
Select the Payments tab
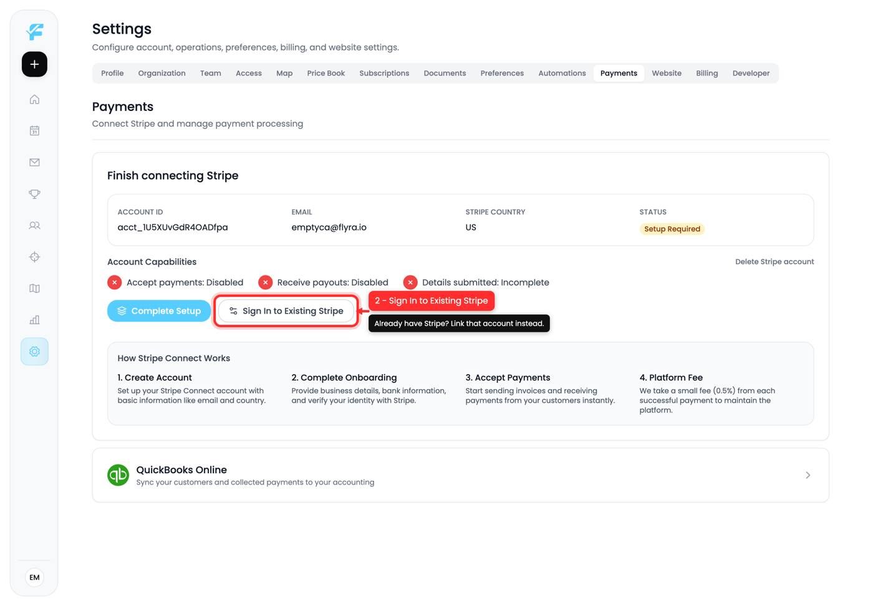619,73
